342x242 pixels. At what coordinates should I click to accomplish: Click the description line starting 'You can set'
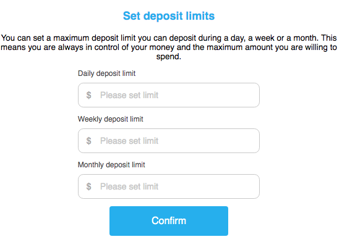coord(169,38)
